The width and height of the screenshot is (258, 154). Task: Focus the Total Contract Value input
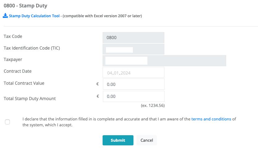pos(133,84)
